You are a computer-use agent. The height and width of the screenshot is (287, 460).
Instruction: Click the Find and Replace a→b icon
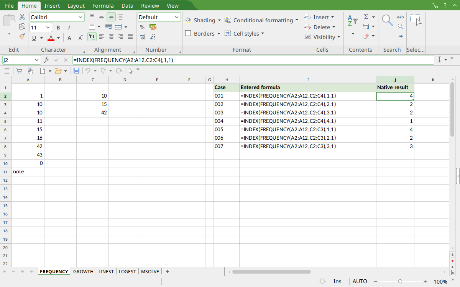(400, 17)
